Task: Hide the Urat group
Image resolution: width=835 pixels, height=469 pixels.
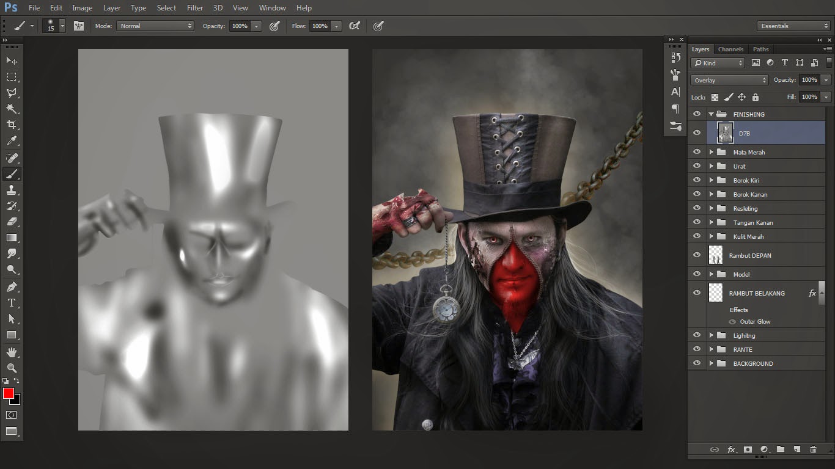Action: (697, 166)
